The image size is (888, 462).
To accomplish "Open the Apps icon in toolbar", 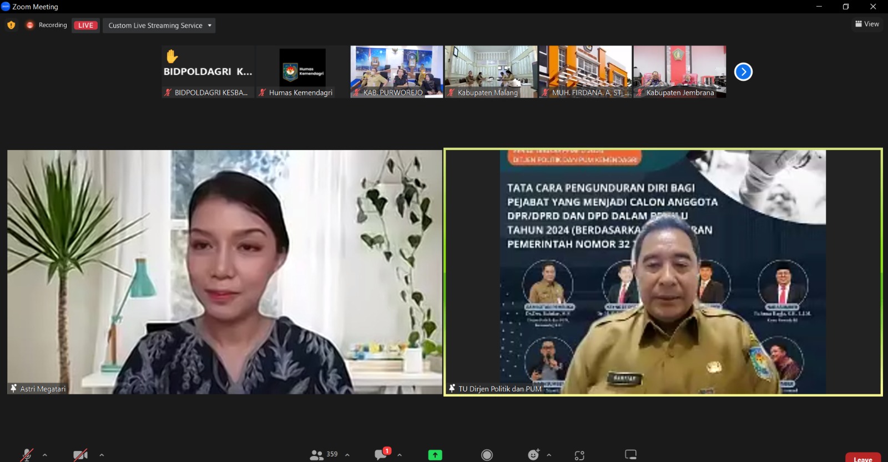I will click(579, 455).
